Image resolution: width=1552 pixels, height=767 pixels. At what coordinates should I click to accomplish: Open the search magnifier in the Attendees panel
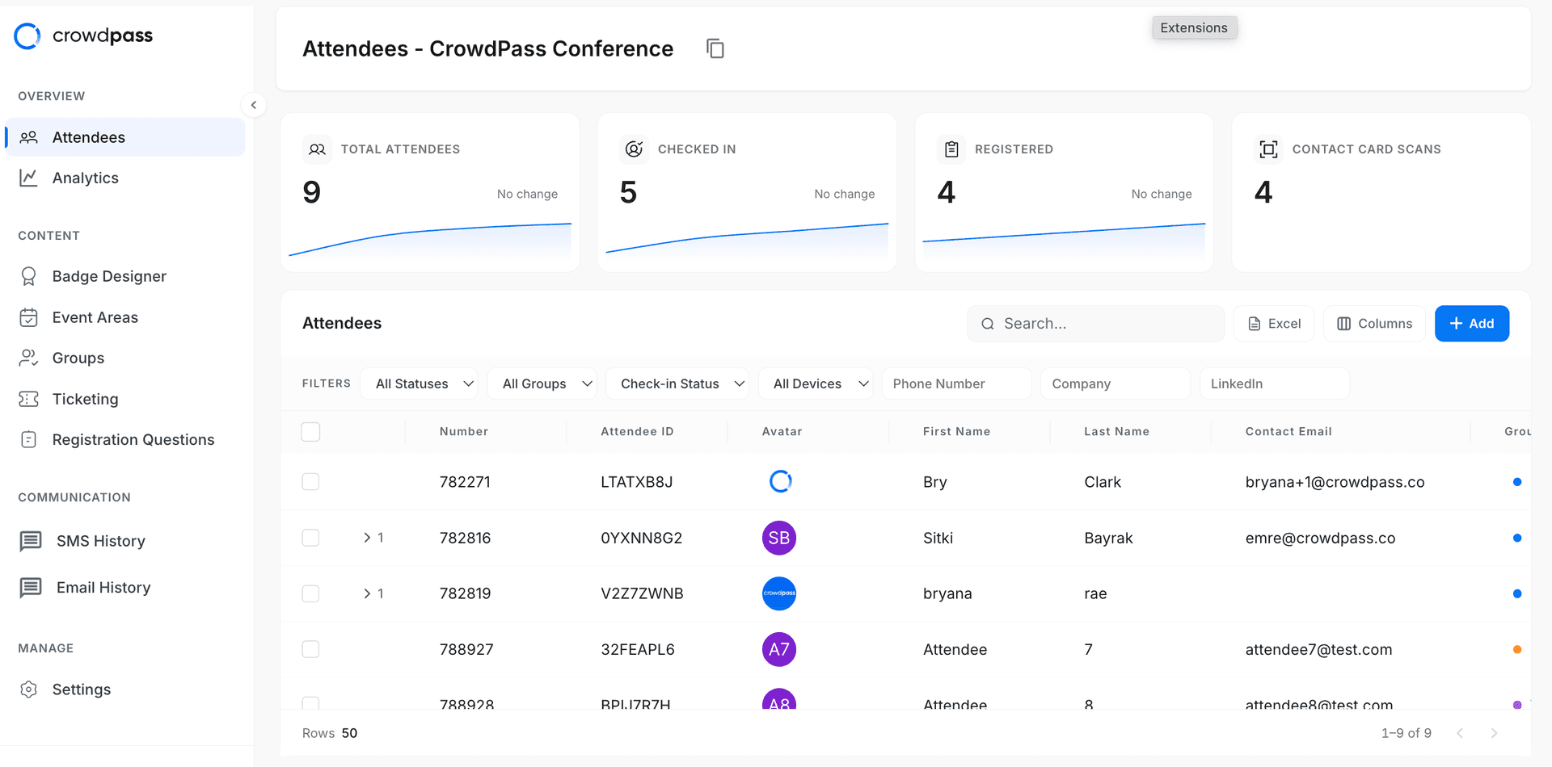point(987,323)
